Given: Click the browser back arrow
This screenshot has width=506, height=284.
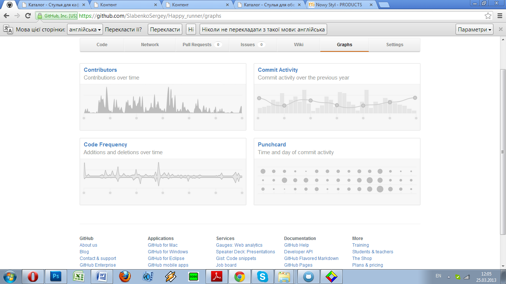Looking at the screenshot, I should pos(6,16).
